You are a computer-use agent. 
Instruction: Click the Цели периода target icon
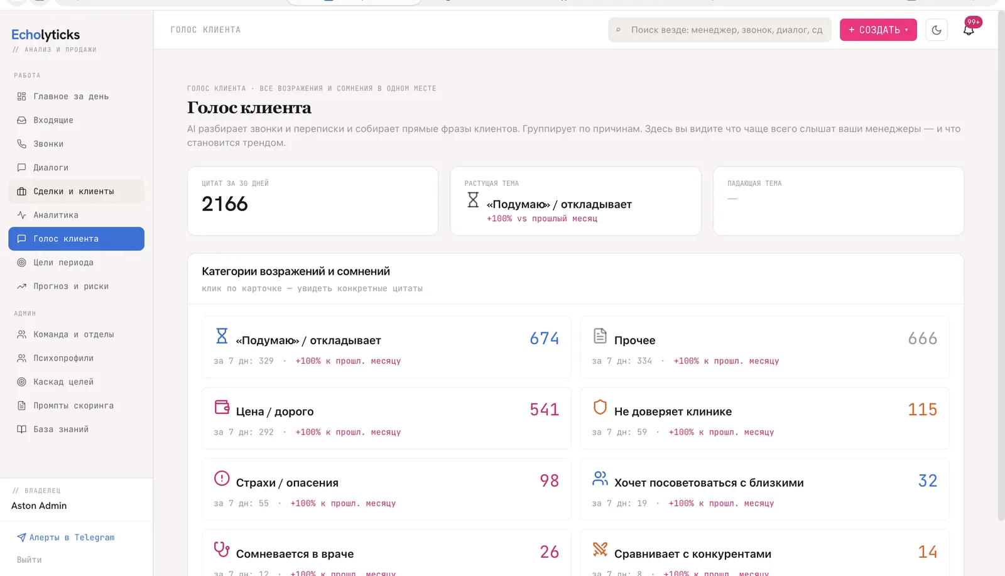pos(21,263)
